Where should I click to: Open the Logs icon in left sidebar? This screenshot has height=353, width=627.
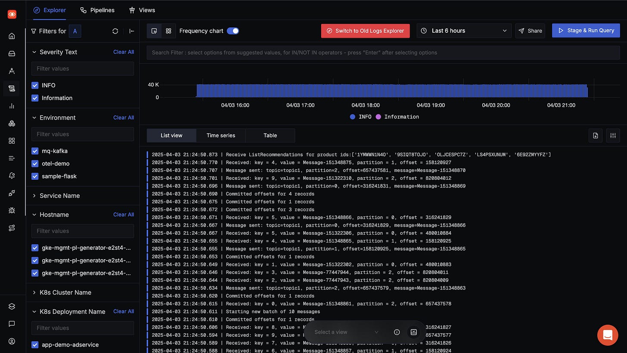pos(12,89)
